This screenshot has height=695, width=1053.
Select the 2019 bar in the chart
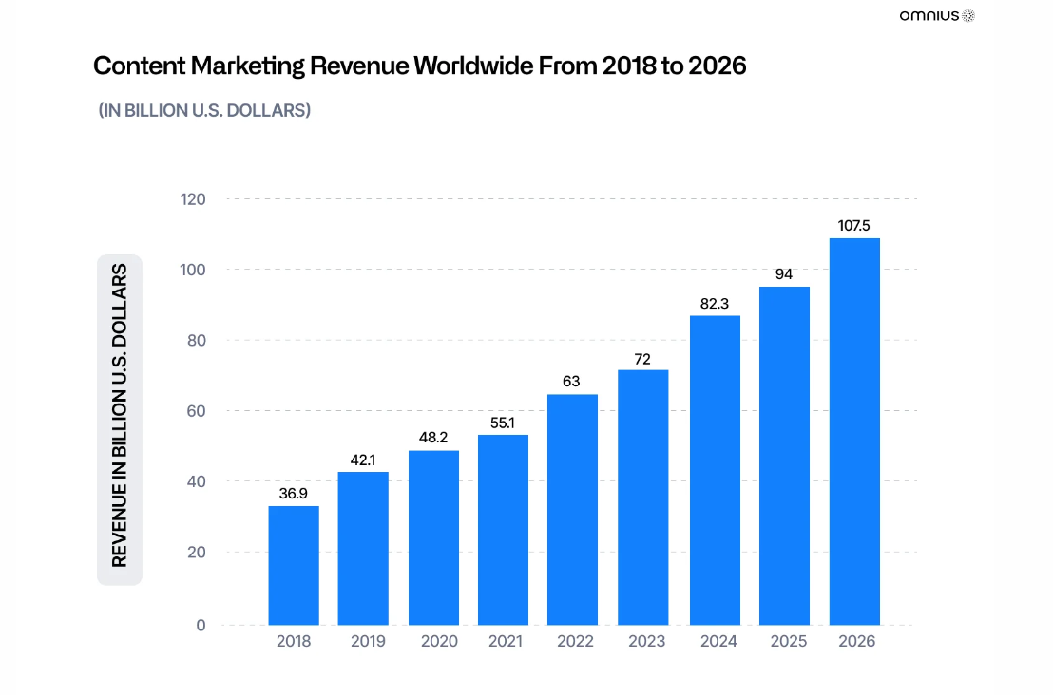pos(363,549)
